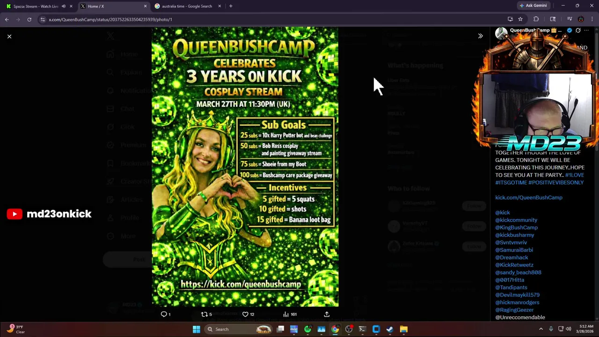Collapse the side panel with double-chevron icon
The height and width of the screenshot is (337, 599).
(x=480, y=36)
